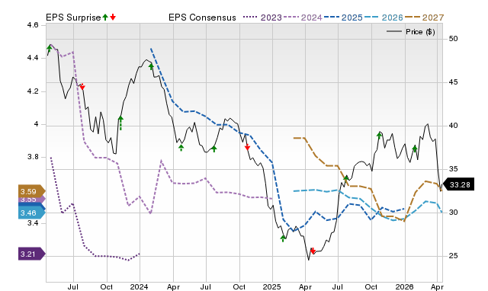Click the 45 price axis value
This screenshot has height=291, width=488.
tap(453, 82)
